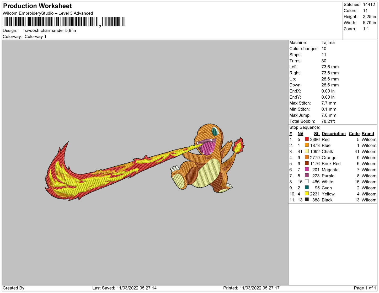Click the Brick Red color swatch
The width and height of the screenshot is (379, 293).
pyautogui.click(x=307, y=163)
